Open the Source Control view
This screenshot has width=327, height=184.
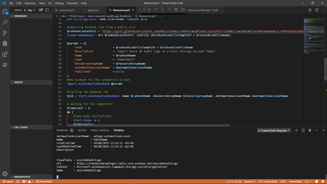point(5,33)
